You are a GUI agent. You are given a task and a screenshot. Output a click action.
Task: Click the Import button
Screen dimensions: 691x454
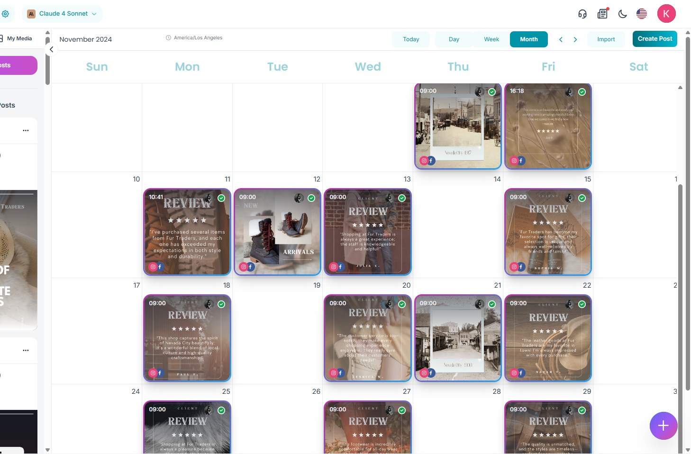coord(606,39)
